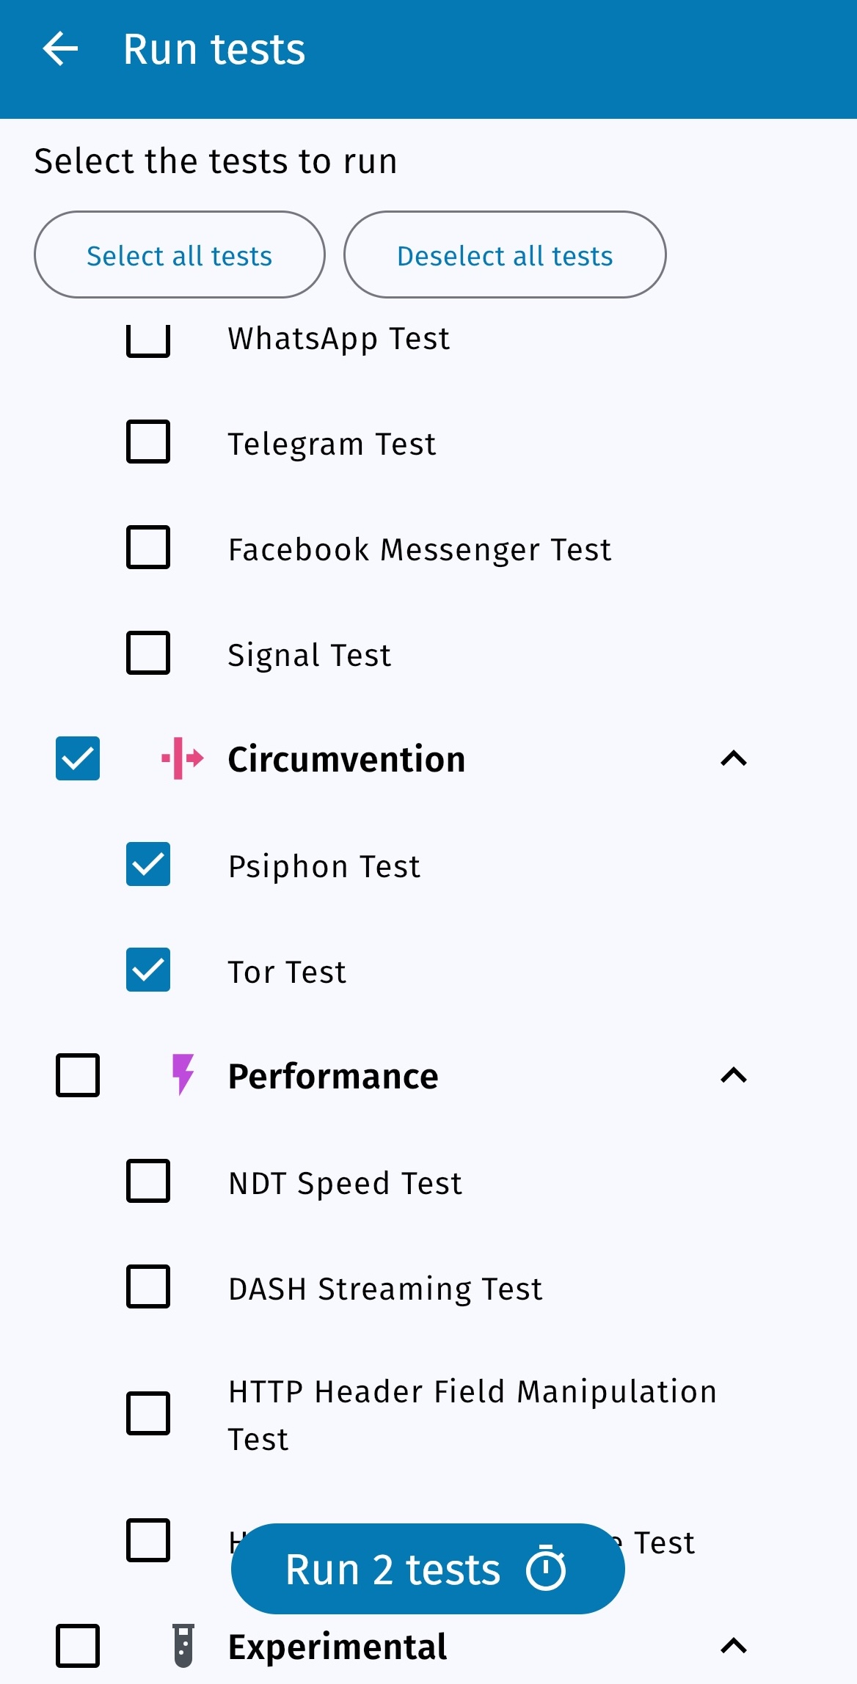Collapse the Circumvention section chevron
This screenshot has width=857, height=1684.
click(x=734, y=758)
